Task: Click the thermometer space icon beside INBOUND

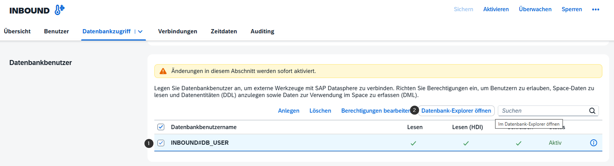Action: point(59,10)
